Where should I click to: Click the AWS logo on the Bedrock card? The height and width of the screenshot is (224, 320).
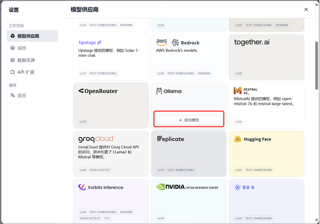point(162,42)
